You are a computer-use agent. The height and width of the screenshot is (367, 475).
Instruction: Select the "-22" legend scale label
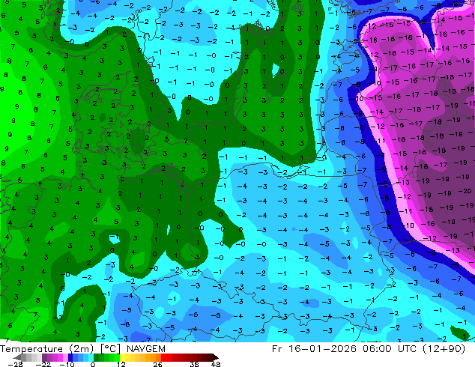click(43, 364)
